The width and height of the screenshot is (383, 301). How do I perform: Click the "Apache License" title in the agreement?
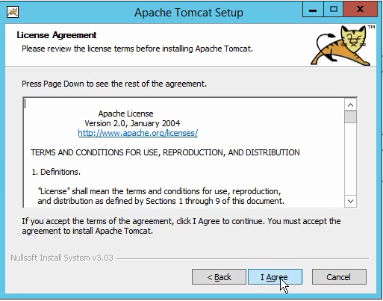pyautogui.click(x=125, y=114)
